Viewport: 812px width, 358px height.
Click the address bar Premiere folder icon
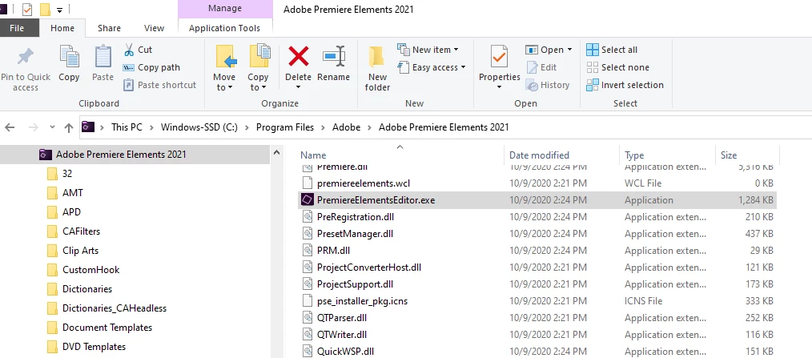(x=89, y=127)
